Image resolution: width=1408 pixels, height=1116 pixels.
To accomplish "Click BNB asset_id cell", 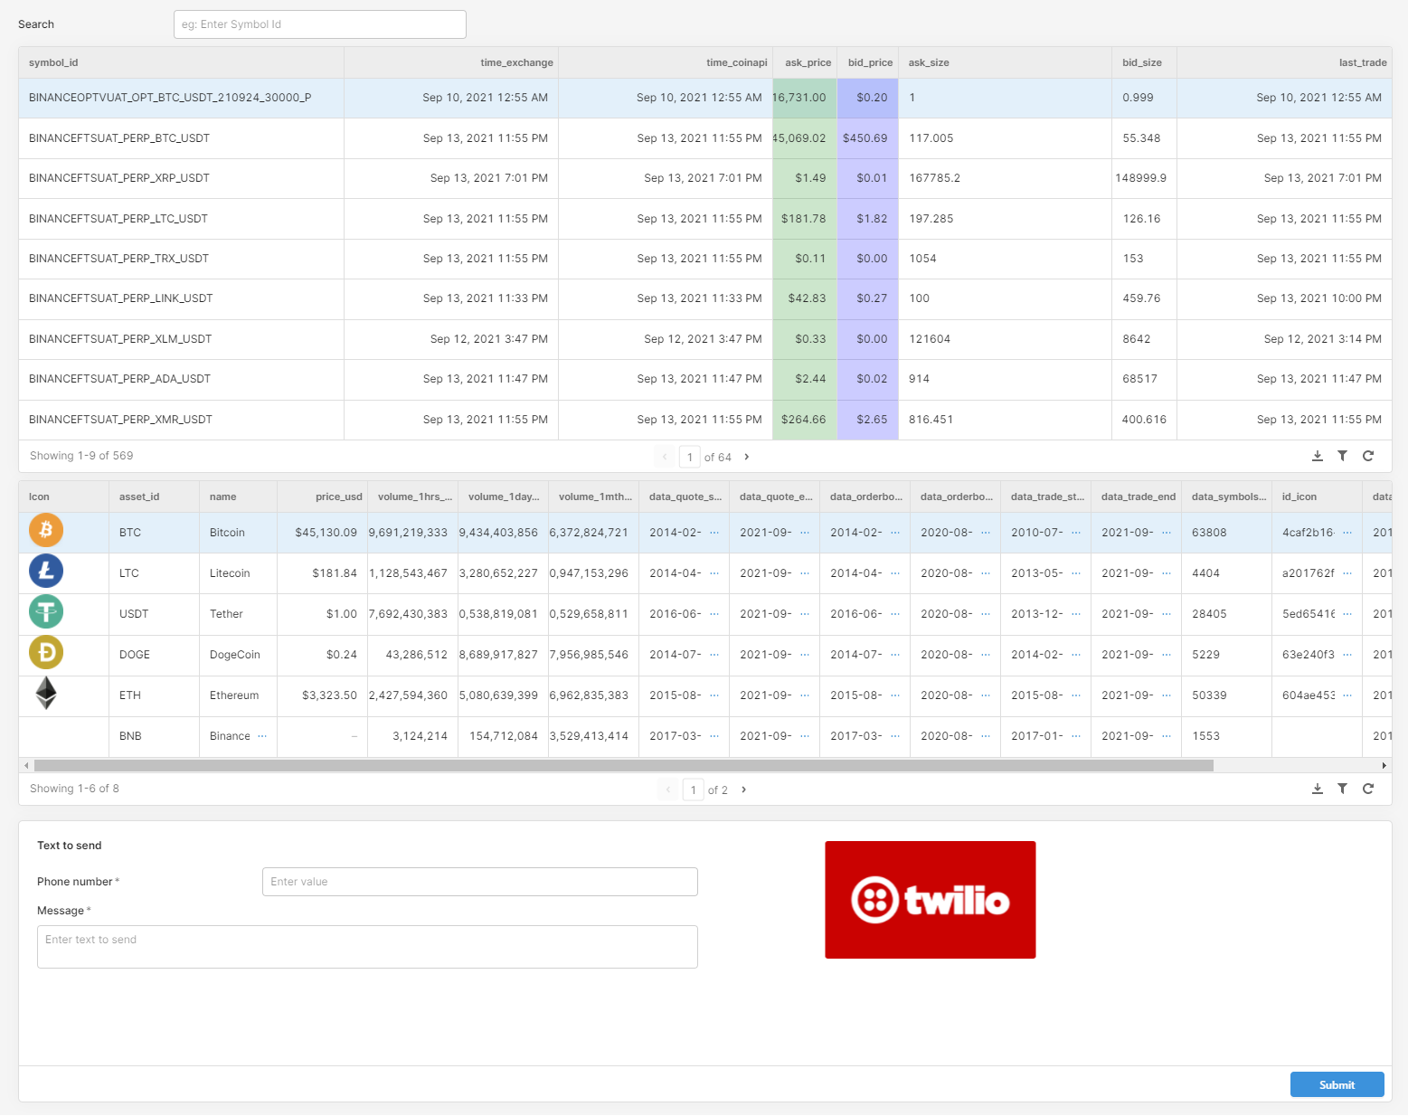I will click(154, 736).
